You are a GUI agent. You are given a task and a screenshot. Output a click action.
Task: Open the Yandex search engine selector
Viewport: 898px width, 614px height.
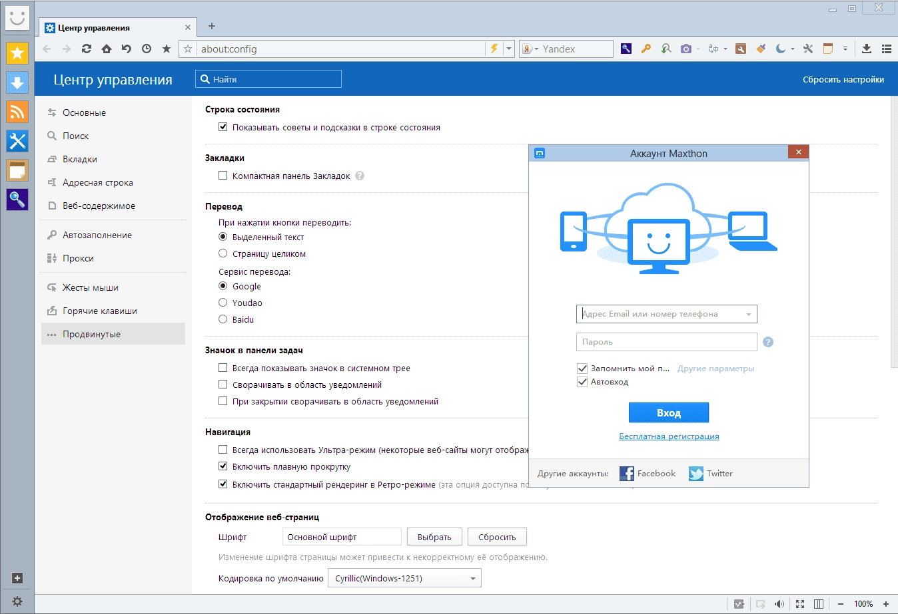pos(530,49)
